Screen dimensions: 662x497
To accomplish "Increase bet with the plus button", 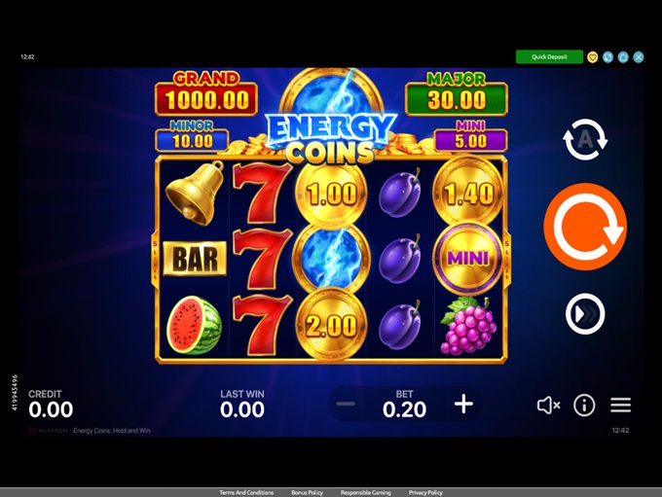I will click(x=463, y=404).
